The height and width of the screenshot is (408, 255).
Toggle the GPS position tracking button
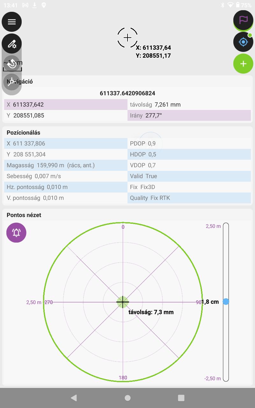click(x=243, y=42)
